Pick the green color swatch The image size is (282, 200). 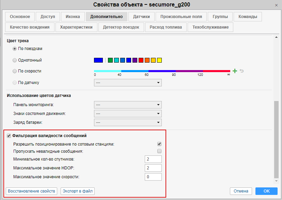110,60
